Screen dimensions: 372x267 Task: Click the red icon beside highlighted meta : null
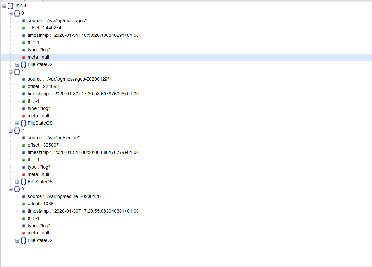(24, 57)
